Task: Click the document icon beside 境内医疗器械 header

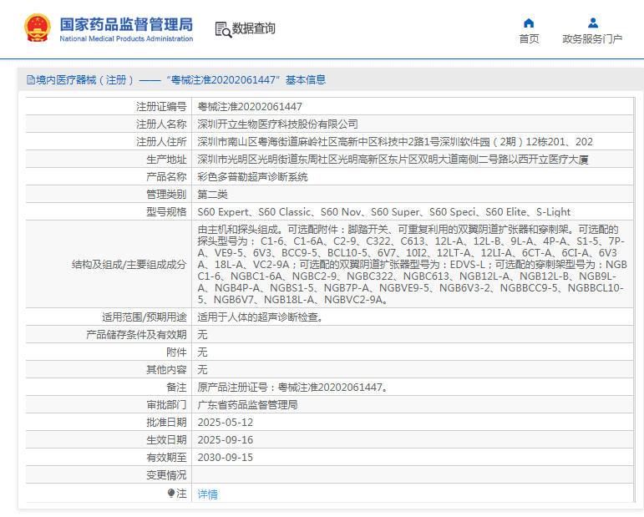Action: pos(29,80)
